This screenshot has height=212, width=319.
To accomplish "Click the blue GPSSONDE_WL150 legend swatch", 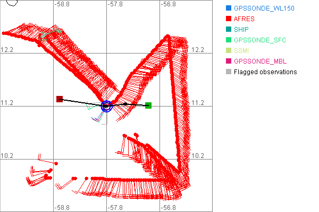I will coord(229,8).
